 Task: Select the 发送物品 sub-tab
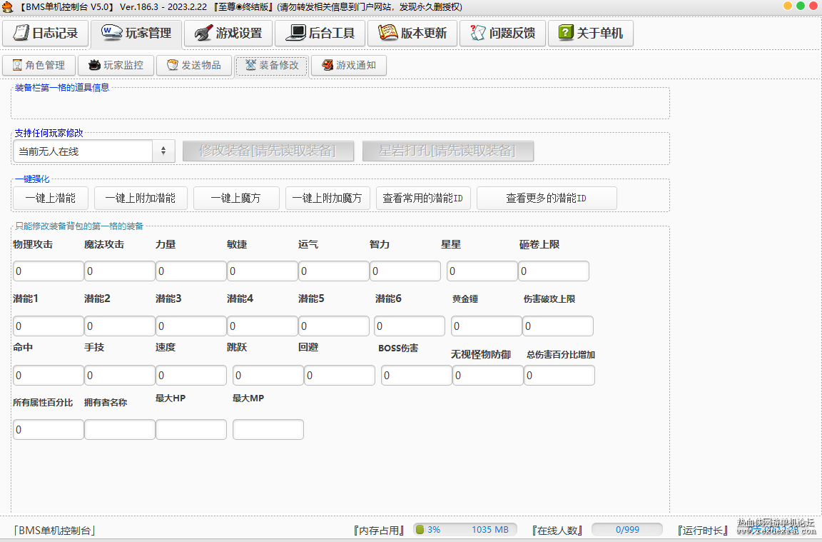pos(194,65)
